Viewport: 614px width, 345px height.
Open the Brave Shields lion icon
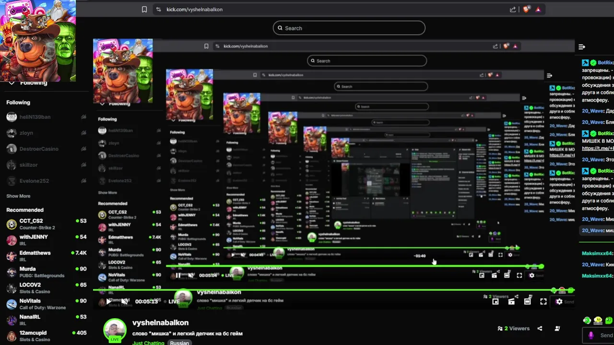pos(526,9)
